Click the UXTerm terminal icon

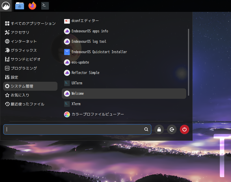click(67, 83)
